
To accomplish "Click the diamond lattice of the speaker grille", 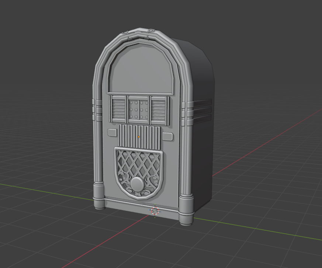I will point(139,164).
